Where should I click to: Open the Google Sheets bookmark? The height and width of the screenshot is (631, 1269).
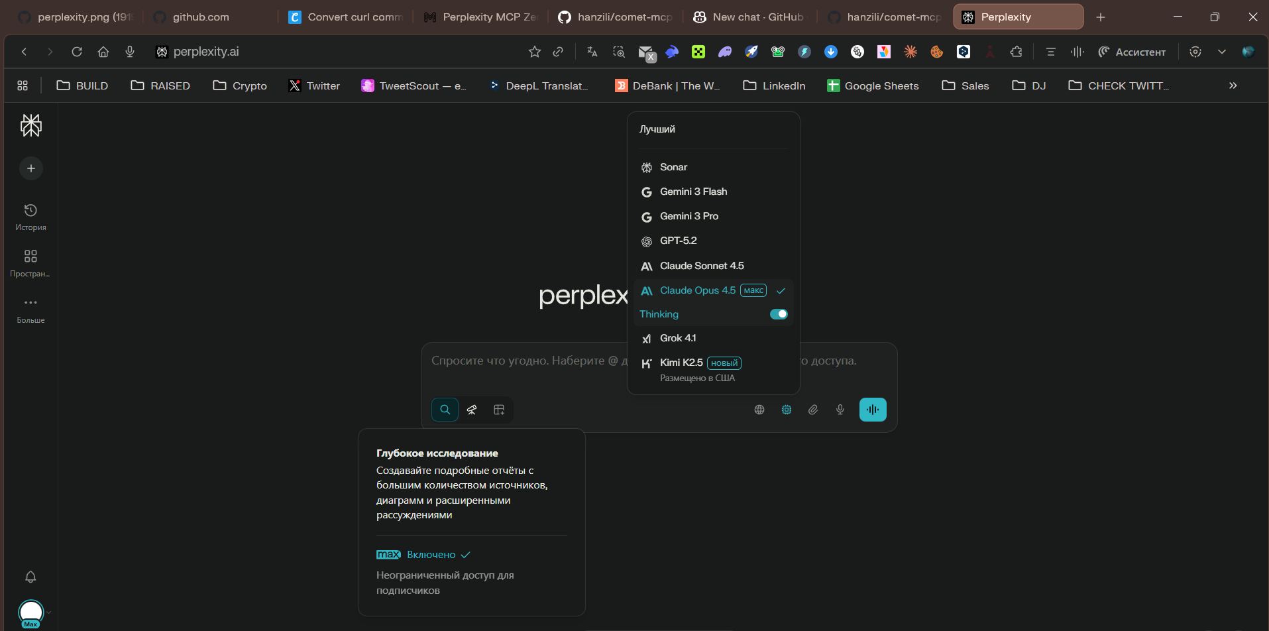(x=873, y=86)
